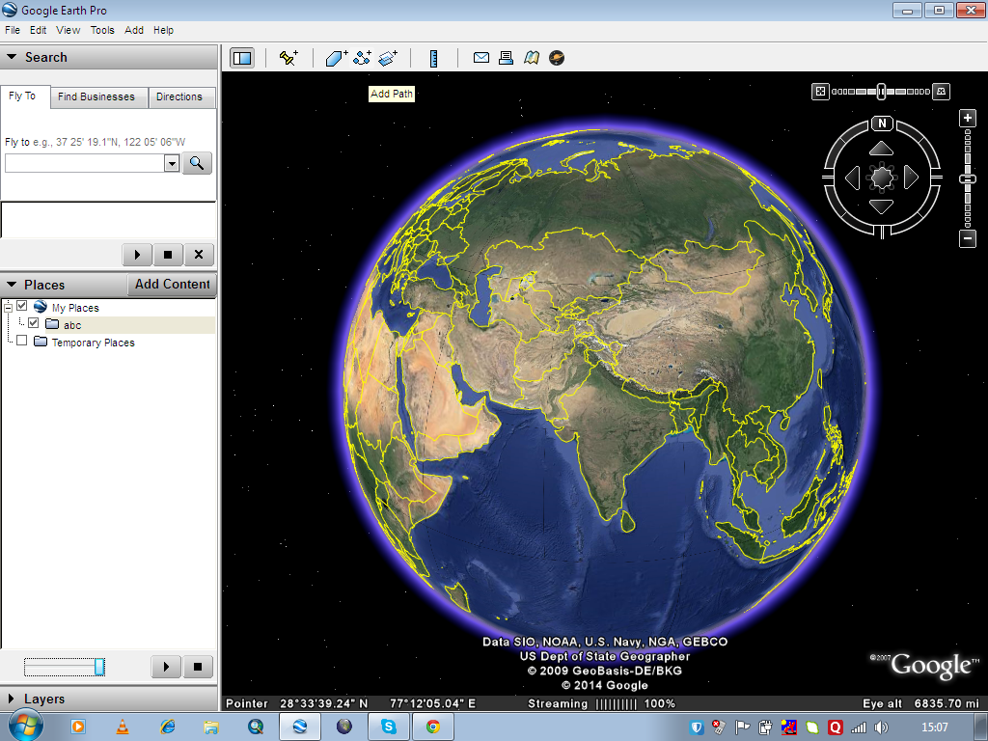The height and width of the screenshot is (741, 988).
Task: Toggle the sidebar visibility
Action: pyautogui.click(x=241, y=57)
